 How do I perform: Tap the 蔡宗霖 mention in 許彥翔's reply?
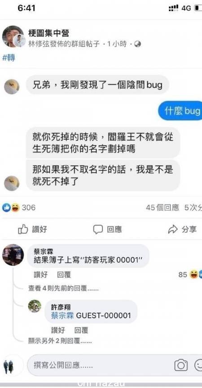[62, 315]
